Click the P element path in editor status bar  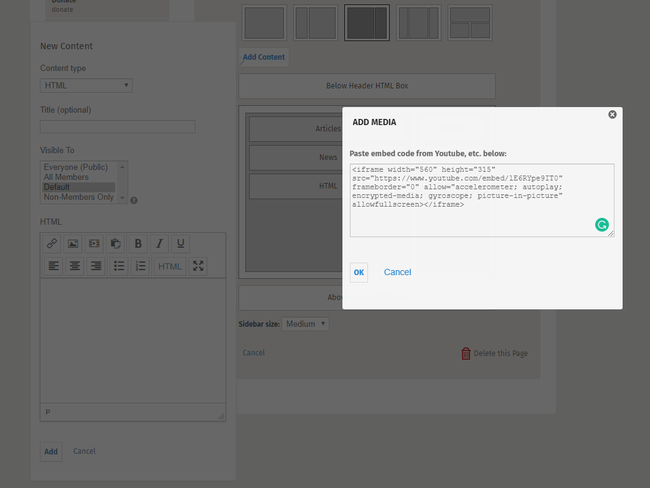pos(48,412)
